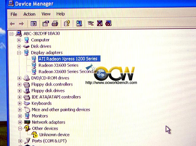The image size is (196, 146).
Task: Click the Keyboards category icon
Action: point(27,103)
